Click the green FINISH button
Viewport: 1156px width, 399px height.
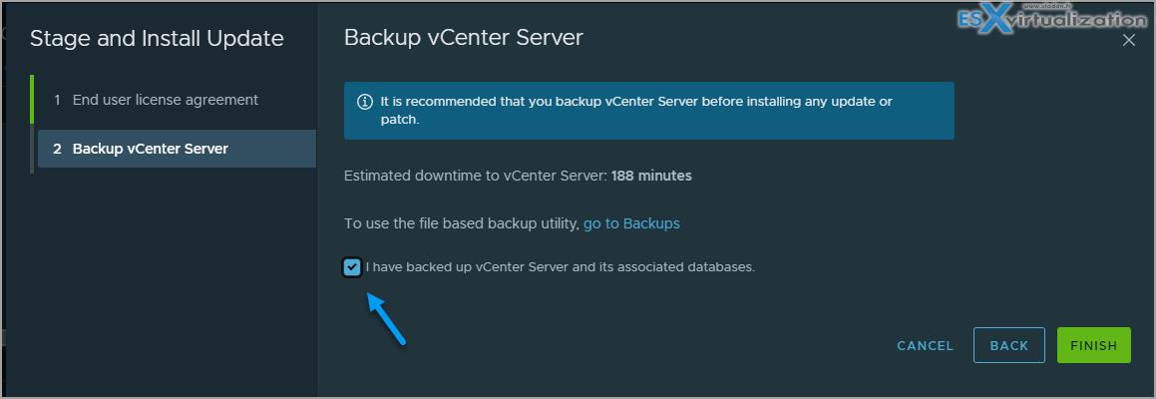pyautogui.click(x=1094, y=345)
